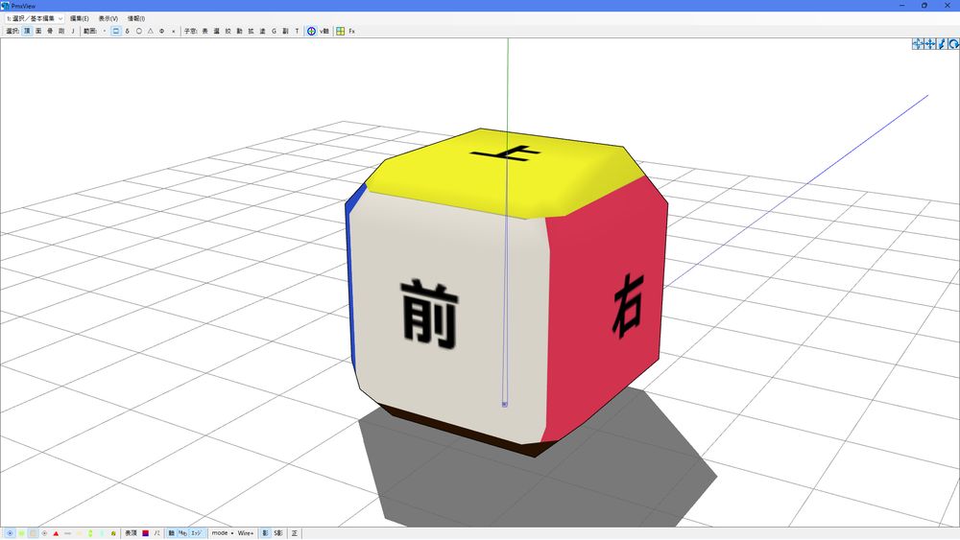This screenshot has height=540, width=960.
Task: Open the 選択/基本編集 mode dropdown
Action: [x=34, y=18]
